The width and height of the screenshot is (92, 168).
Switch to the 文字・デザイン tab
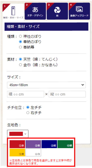click(35, 11)
